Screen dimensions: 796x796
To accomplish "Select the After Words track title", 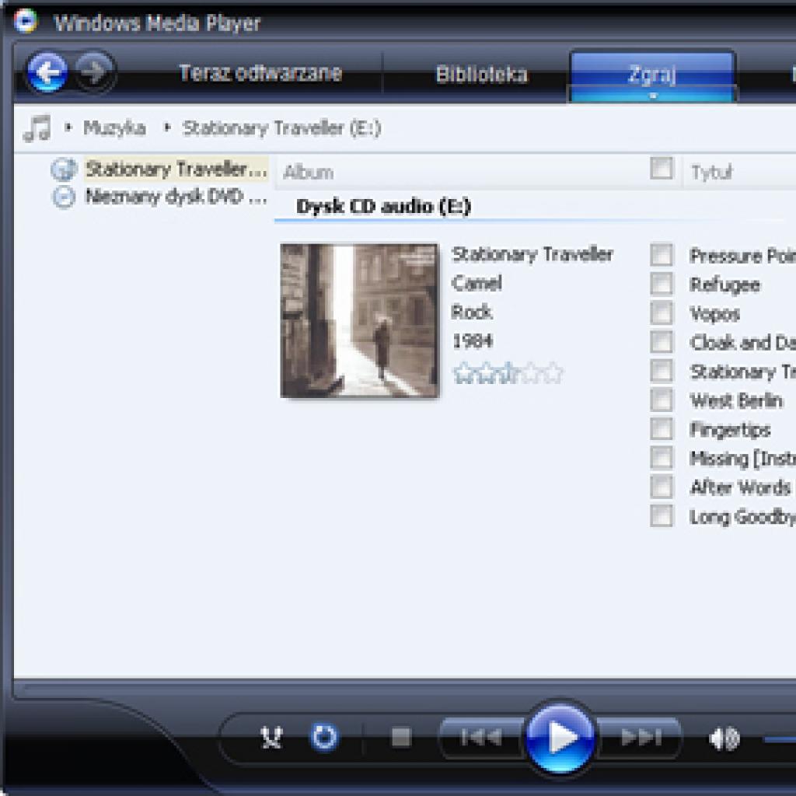I will click(x=740, y=487).
